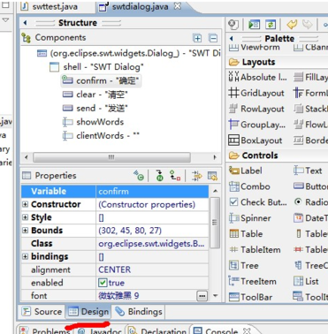Image resolution: width=328 pixels, height=334 pixels.
Task: Click the Structure tree horizontal scrollbar thumb
Action: tap(111, 157)
